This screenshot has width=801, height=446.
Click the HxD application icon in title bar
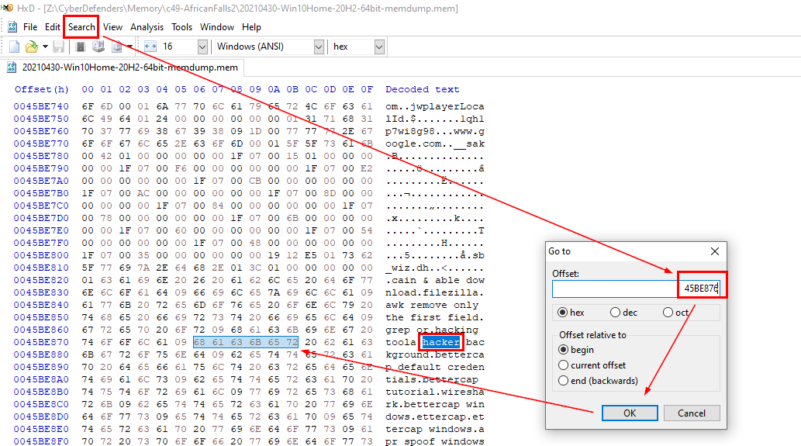(x=7, y=8)
